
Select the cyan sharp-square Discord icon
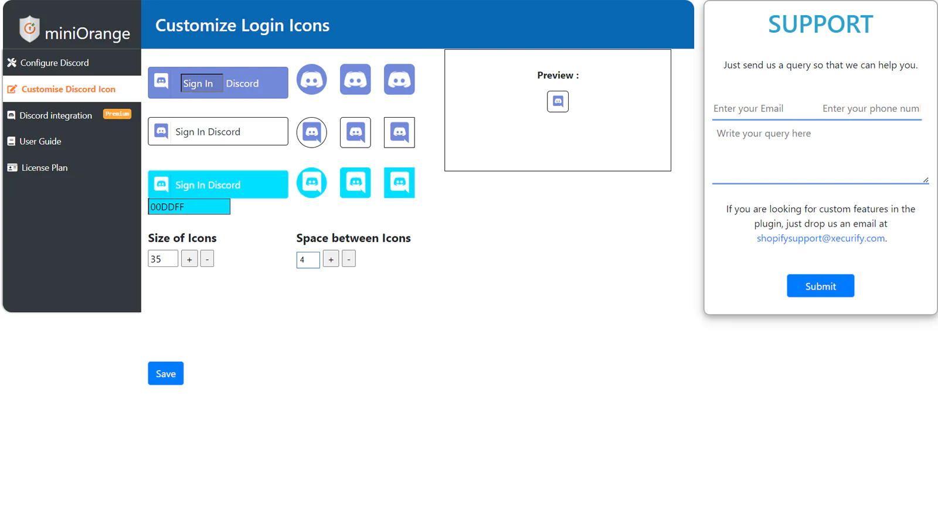point(399,183)
